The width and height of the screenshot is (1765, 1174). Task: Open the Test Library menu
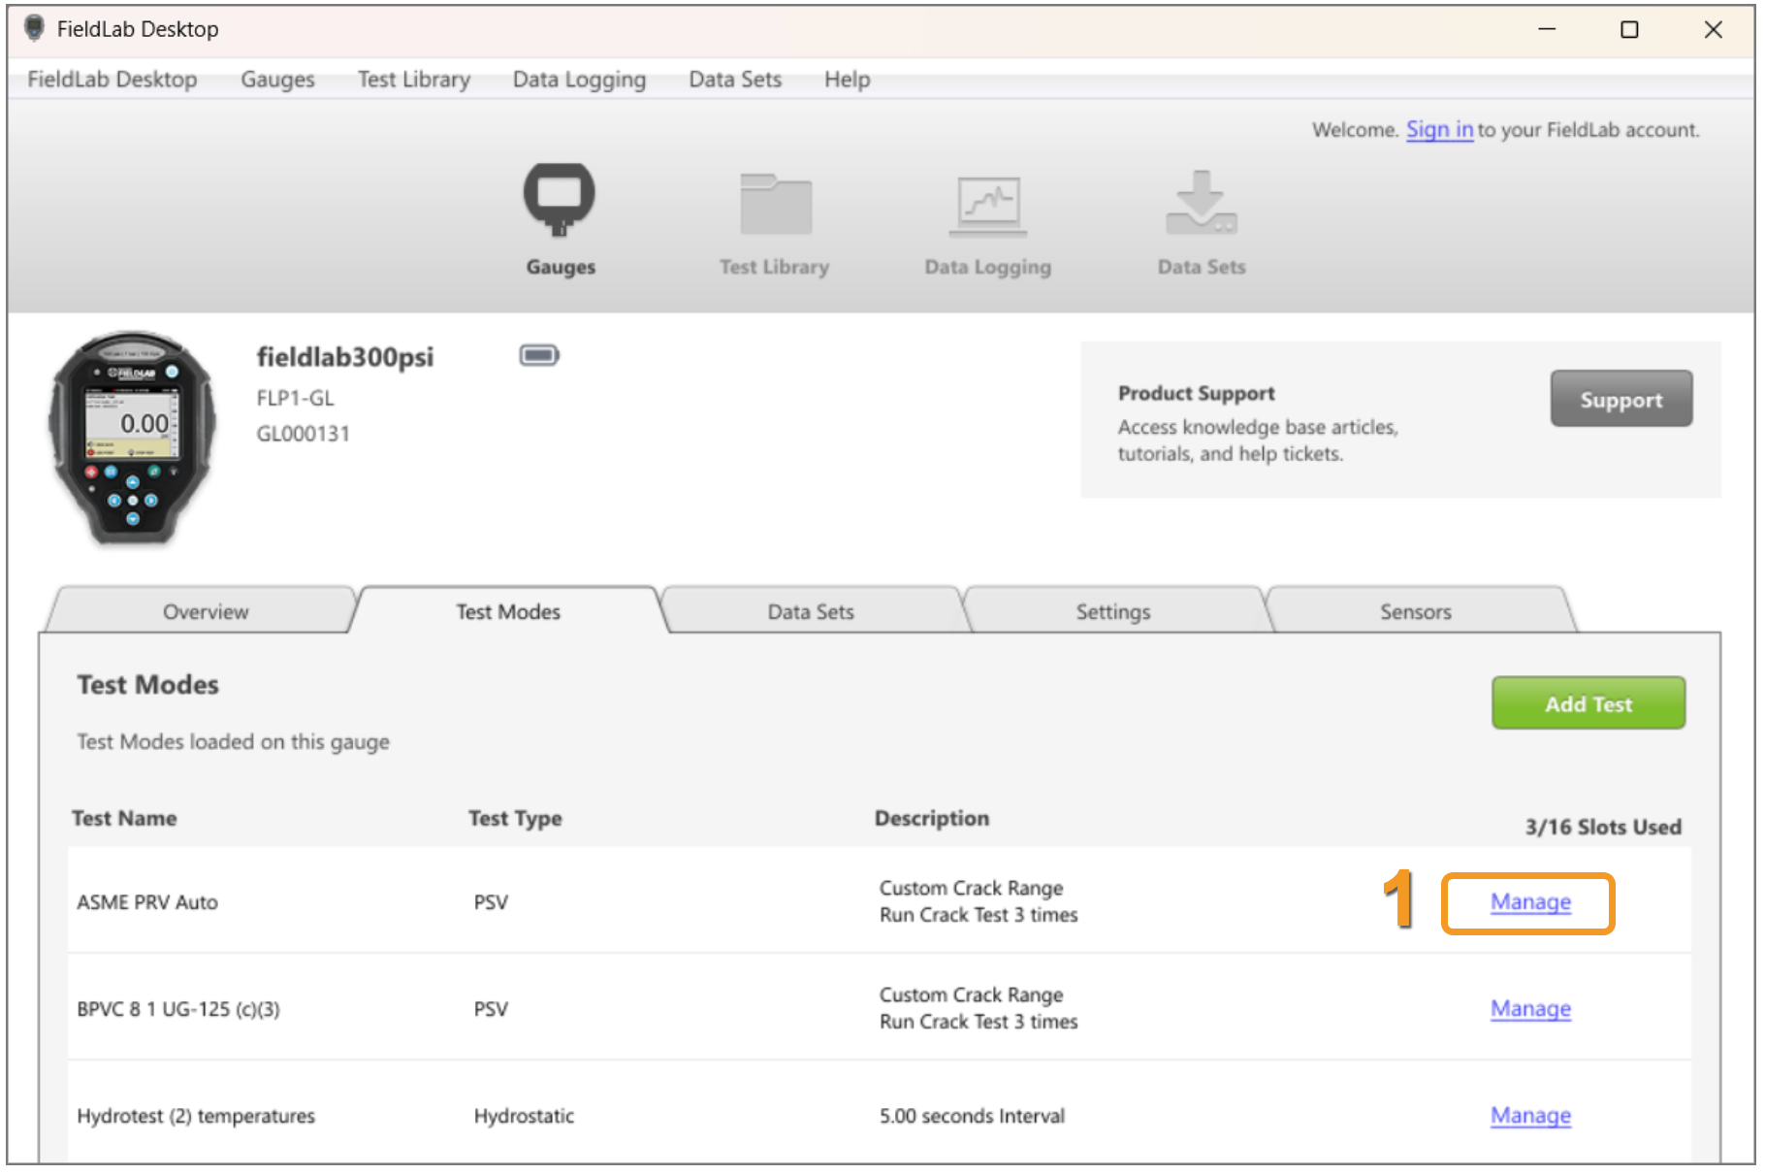click(x=414, y=80)
